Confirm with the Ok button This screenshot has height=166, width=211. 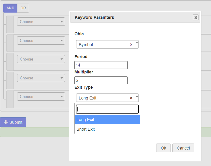coord(163,148)
